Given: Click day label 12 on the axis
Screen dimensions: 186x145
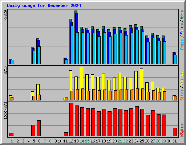Looking at the screenshot, I should pos(71,141).
